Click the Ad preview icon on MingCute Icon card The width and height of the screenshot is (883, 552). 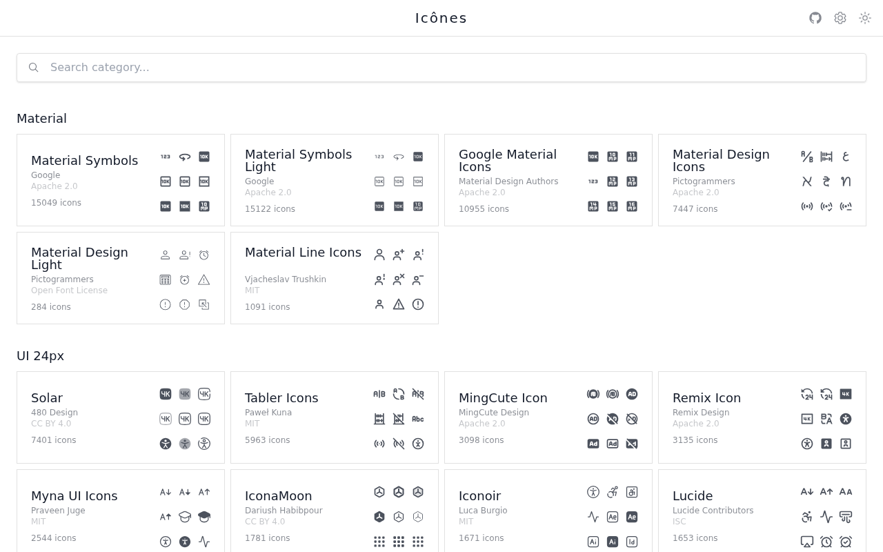593,444
